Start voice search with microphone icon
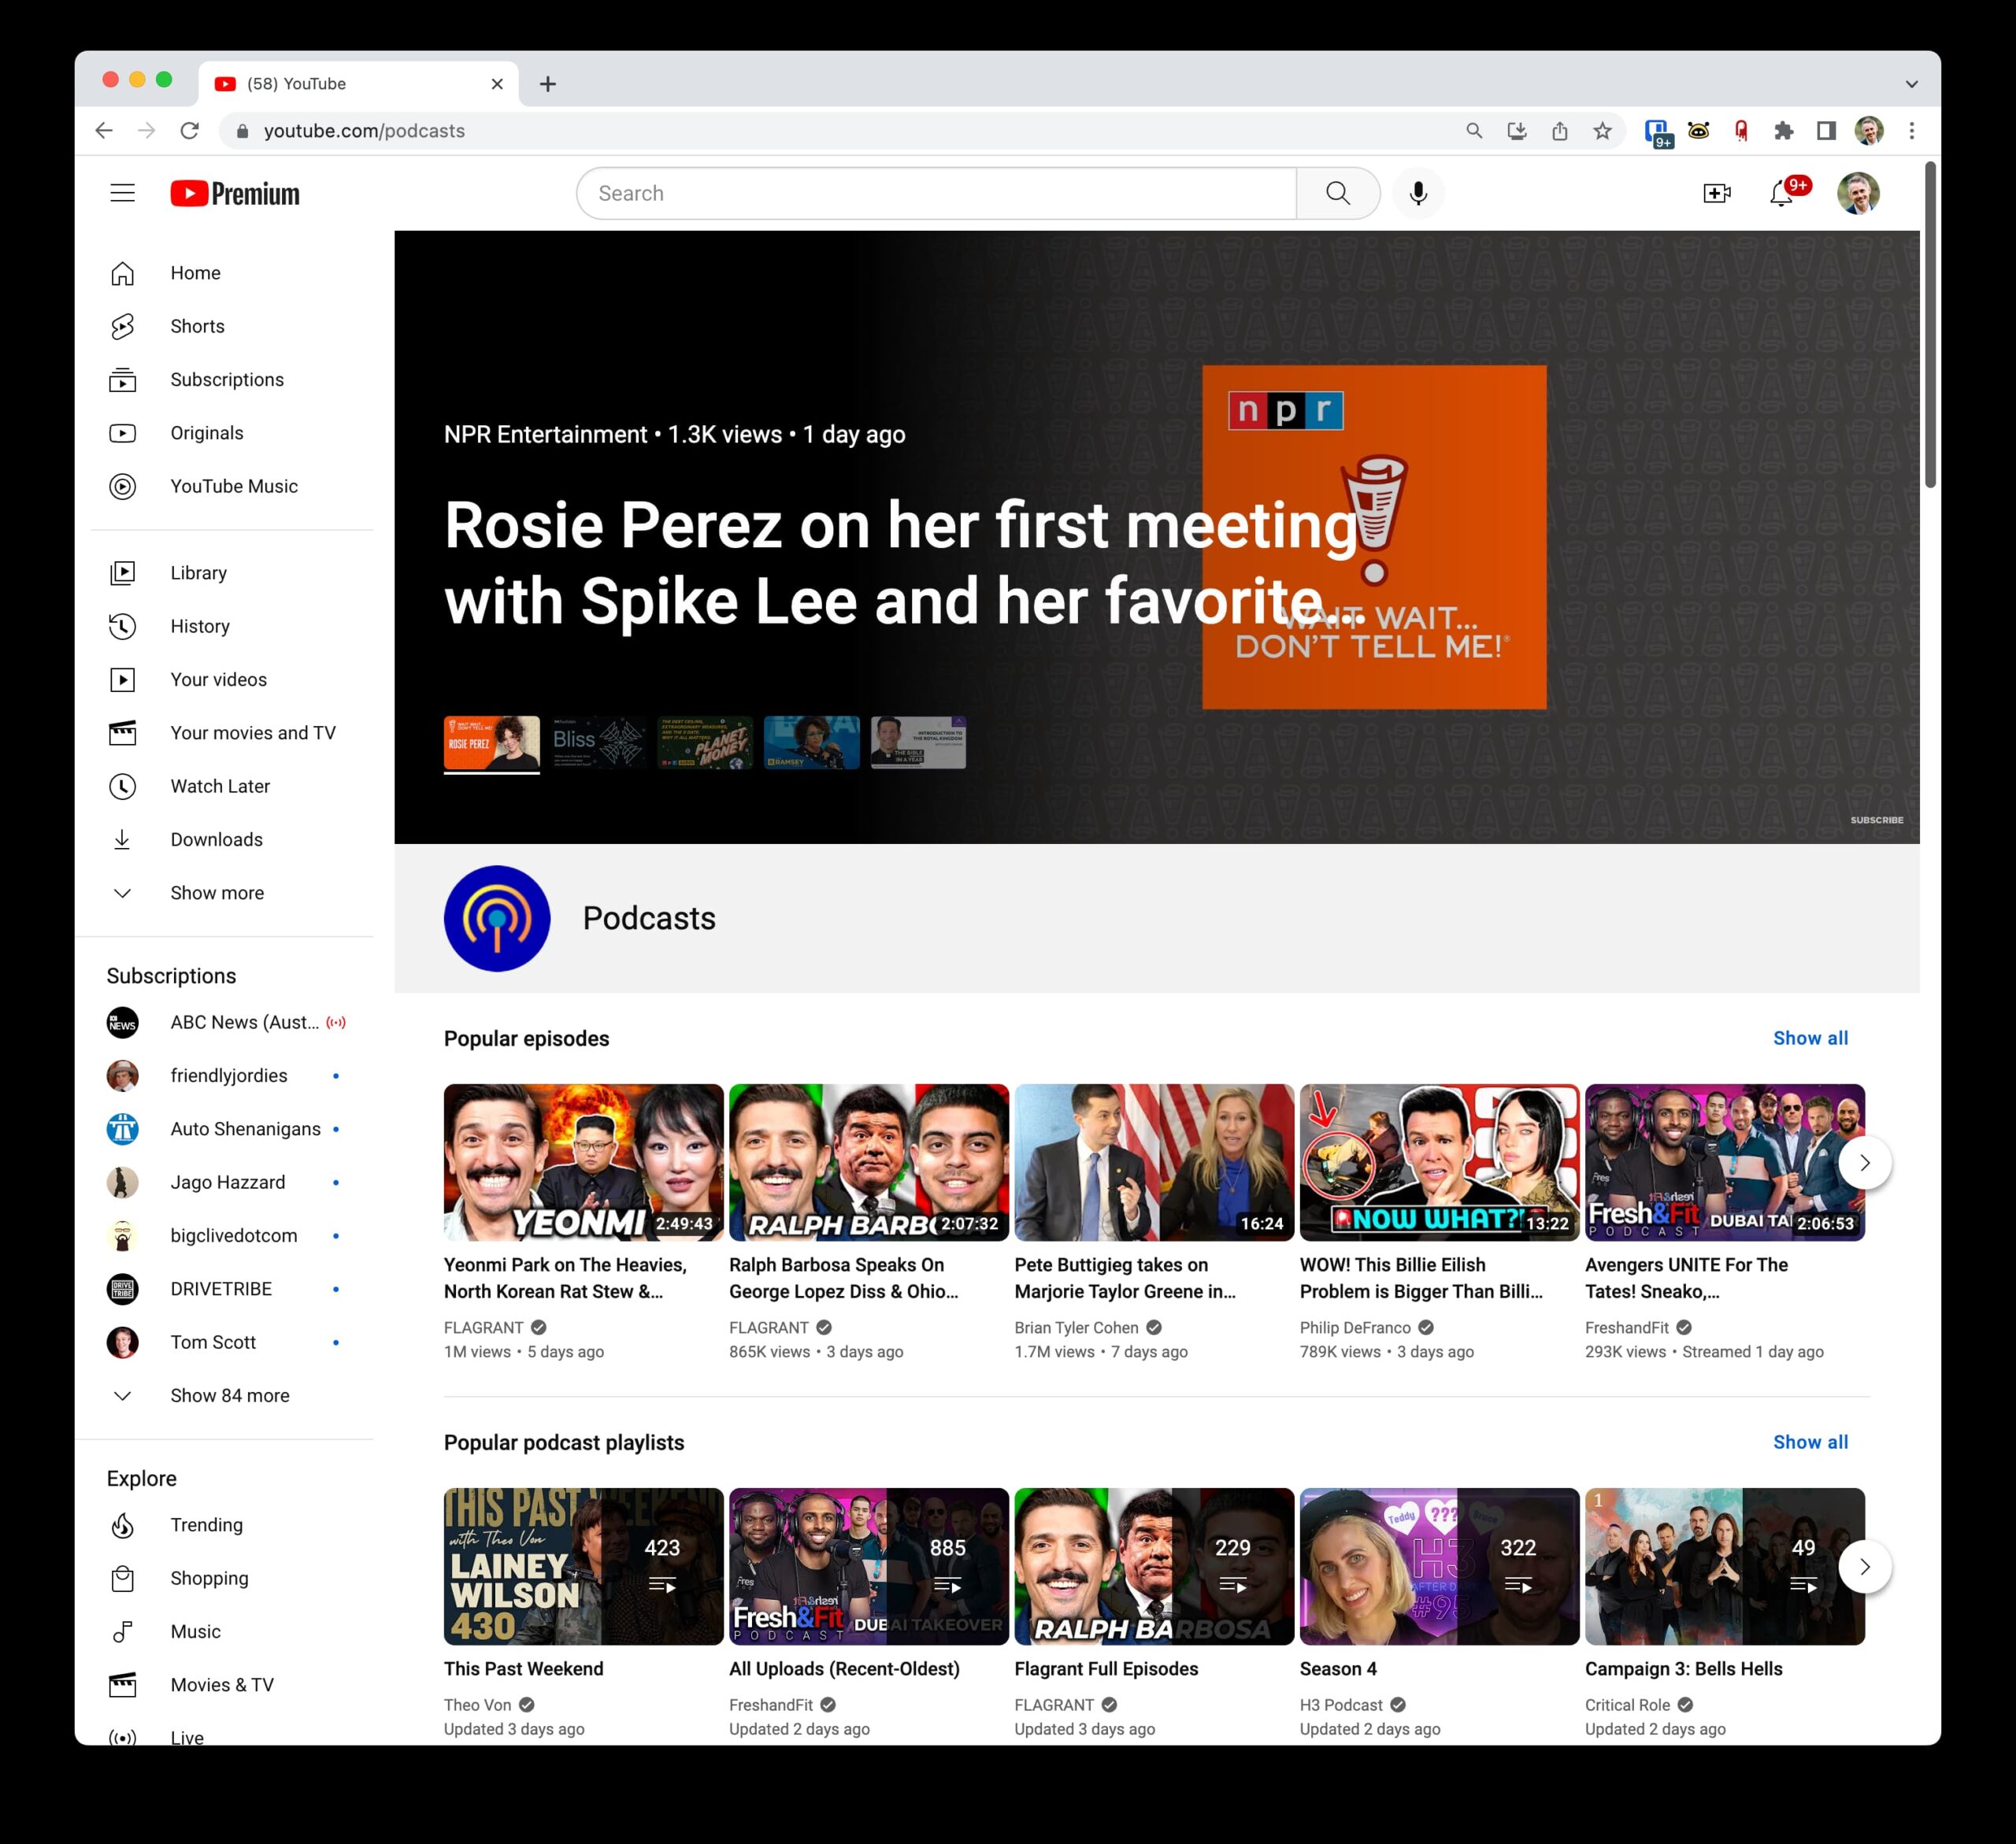 pos(1418,193)
